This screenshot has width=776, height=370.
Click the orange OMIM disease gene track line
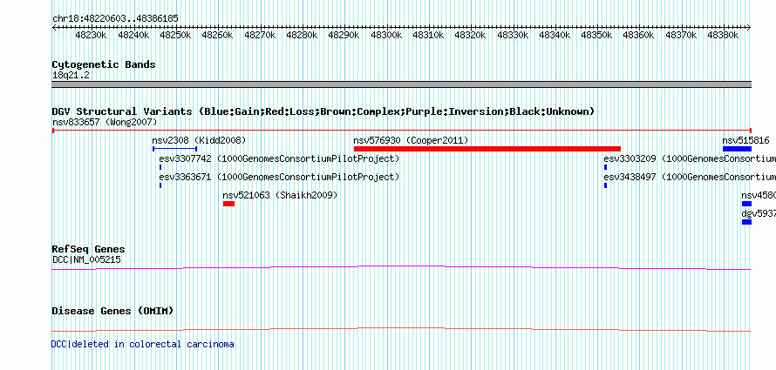click(401, 329)
